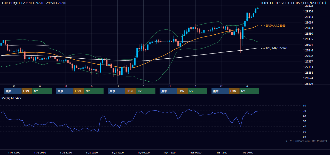Select the 11/5 12:00 time label
This screenshot has height=155, width=330.
pyautogui.click(x=221, y=152)
